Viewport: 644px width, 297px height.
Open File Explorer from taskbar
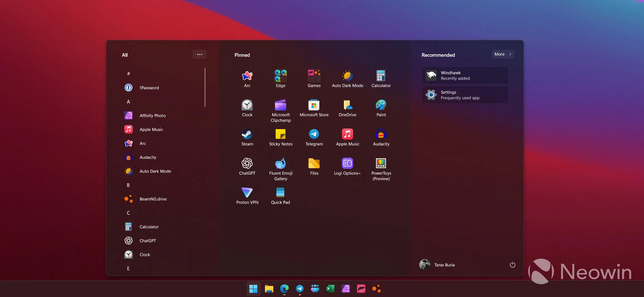pyautogui.click(x=269, y=289)
